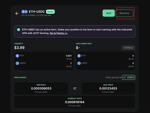Click the ETH-USDC pair token icon in header

click(x=24, y=12)
